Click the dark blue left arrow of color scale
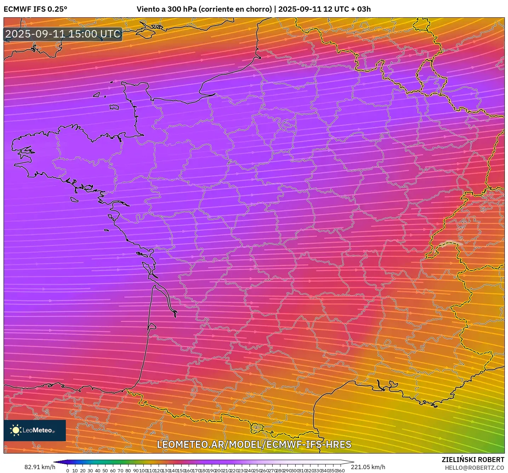The image size is (508, 473). point(61,462)
